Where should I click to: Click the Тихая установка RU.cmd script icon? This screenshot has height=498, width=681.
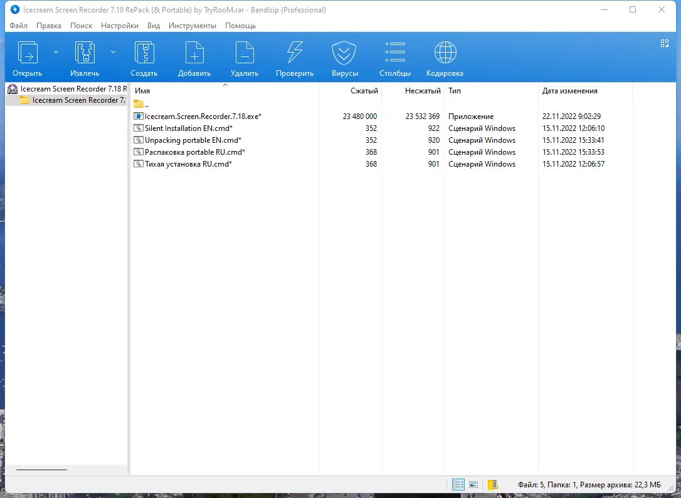tap(138, 164)
